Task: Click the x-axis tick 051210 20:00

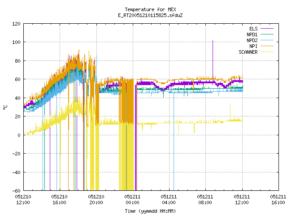Action: coord(96,200)
